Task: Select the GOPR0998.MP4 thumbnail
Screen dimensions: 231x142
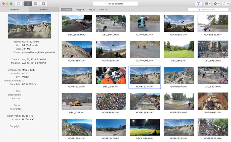Action: [x=145, y=50]
